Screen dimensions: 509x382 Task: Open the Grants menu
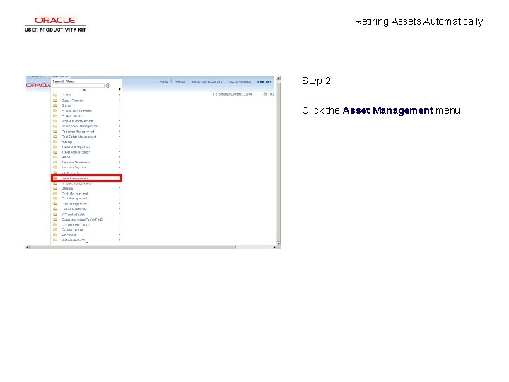pyautogui.click(x=66, y=105)
